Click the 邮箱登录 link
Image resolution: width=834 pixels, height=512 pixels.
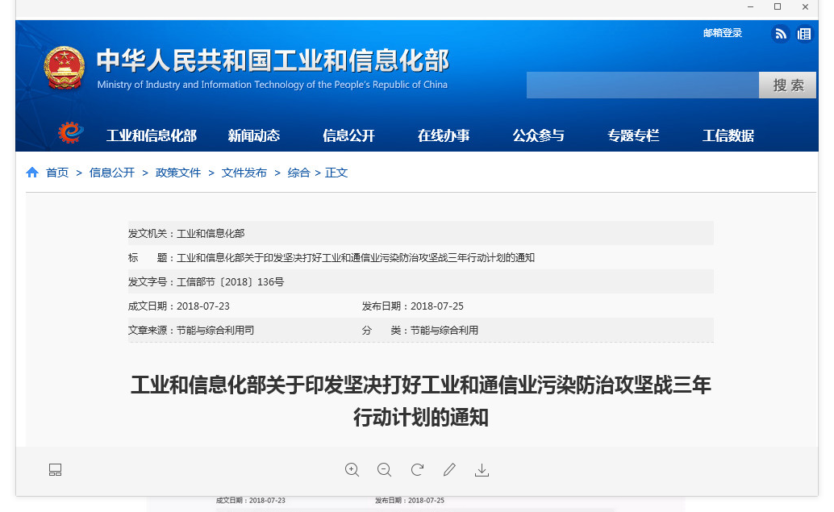click(723, 33)
